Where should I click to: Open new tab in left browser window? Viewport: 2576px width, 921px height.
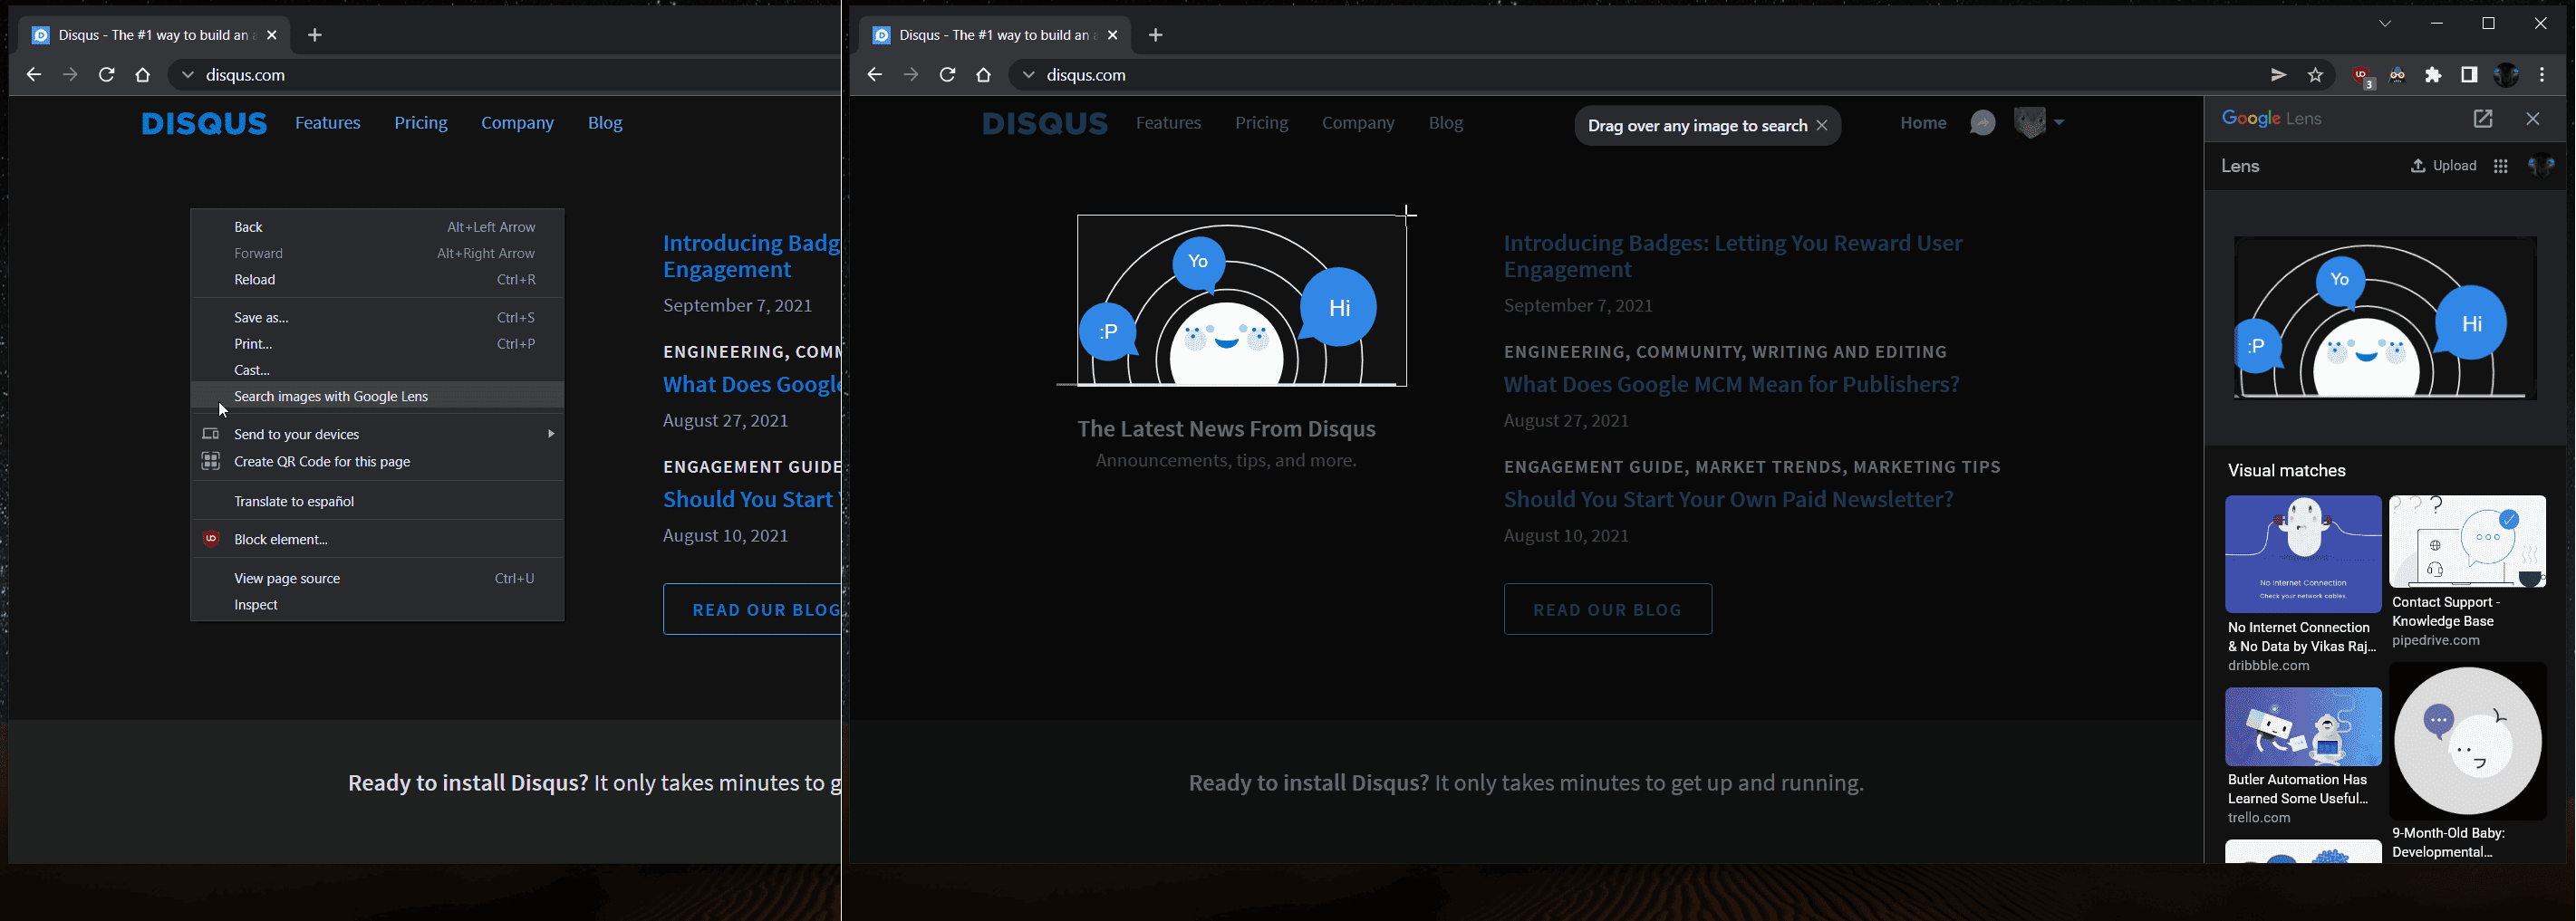point(315,35)
